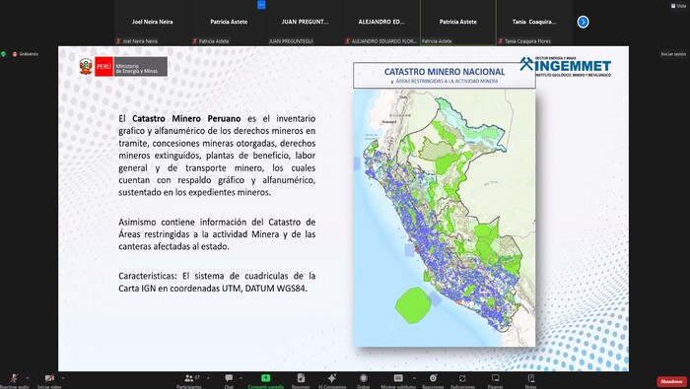Click the CATASTRO MINERO NACIONAL map title
The height and width of the screenshot is (389, 690).
pos(444,72)
